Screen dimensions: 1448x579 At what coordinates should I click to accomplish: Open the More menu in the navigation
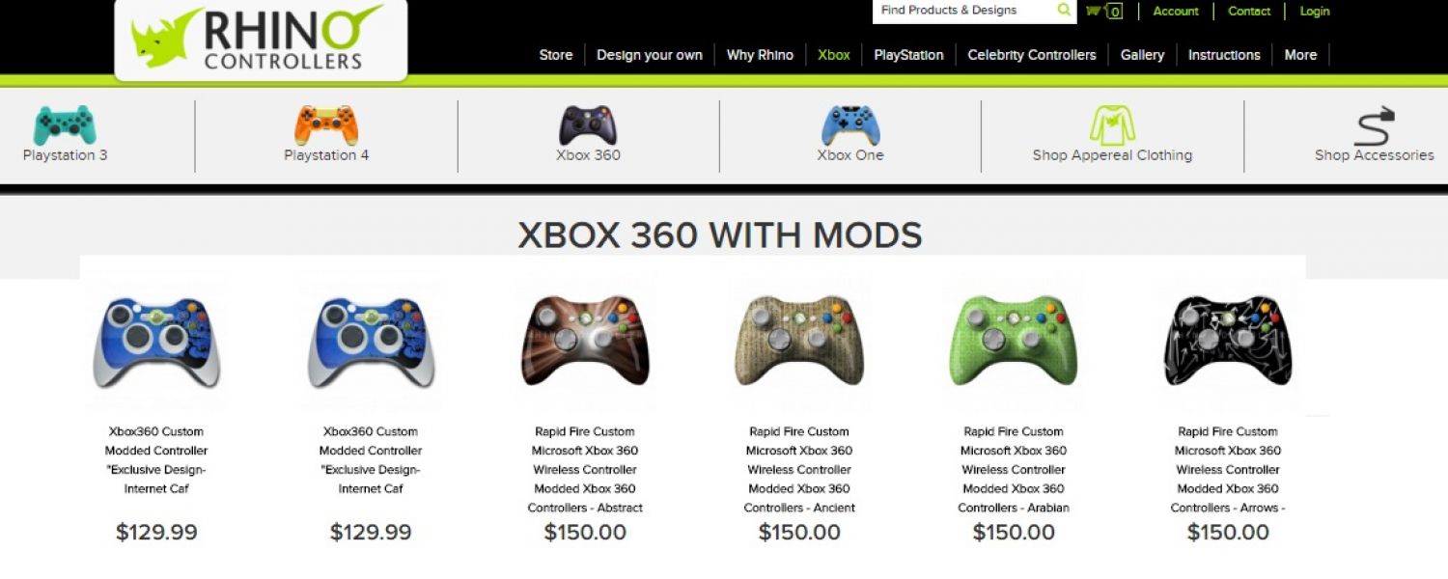point(1300,55)
